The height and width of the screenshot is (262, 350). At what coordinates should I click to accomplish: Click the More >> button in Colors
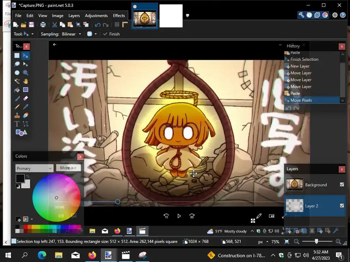point(68,168)
